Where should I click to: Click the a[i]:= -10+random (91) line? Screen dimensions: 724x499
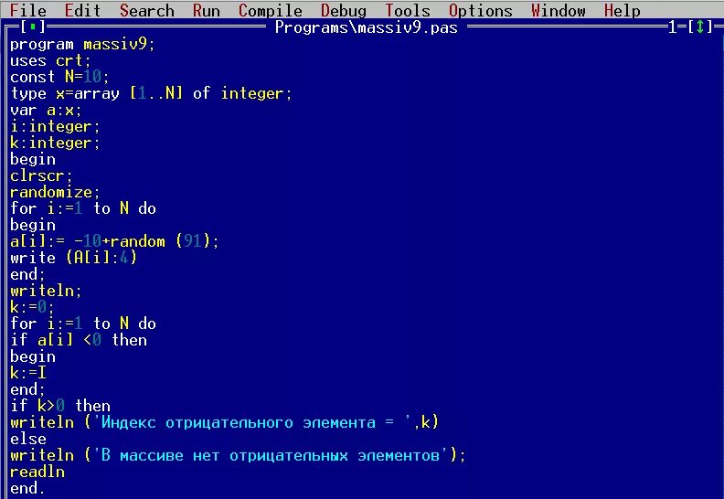pyautogui.click(x=114, y=241)
